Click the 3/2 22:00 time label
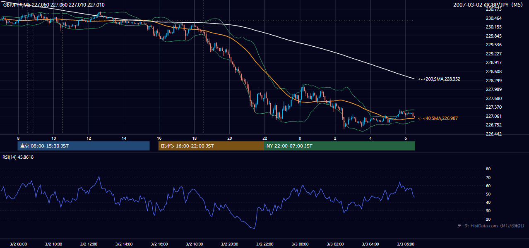Screen dimensions: 529x248 click(x=265, y=244)
